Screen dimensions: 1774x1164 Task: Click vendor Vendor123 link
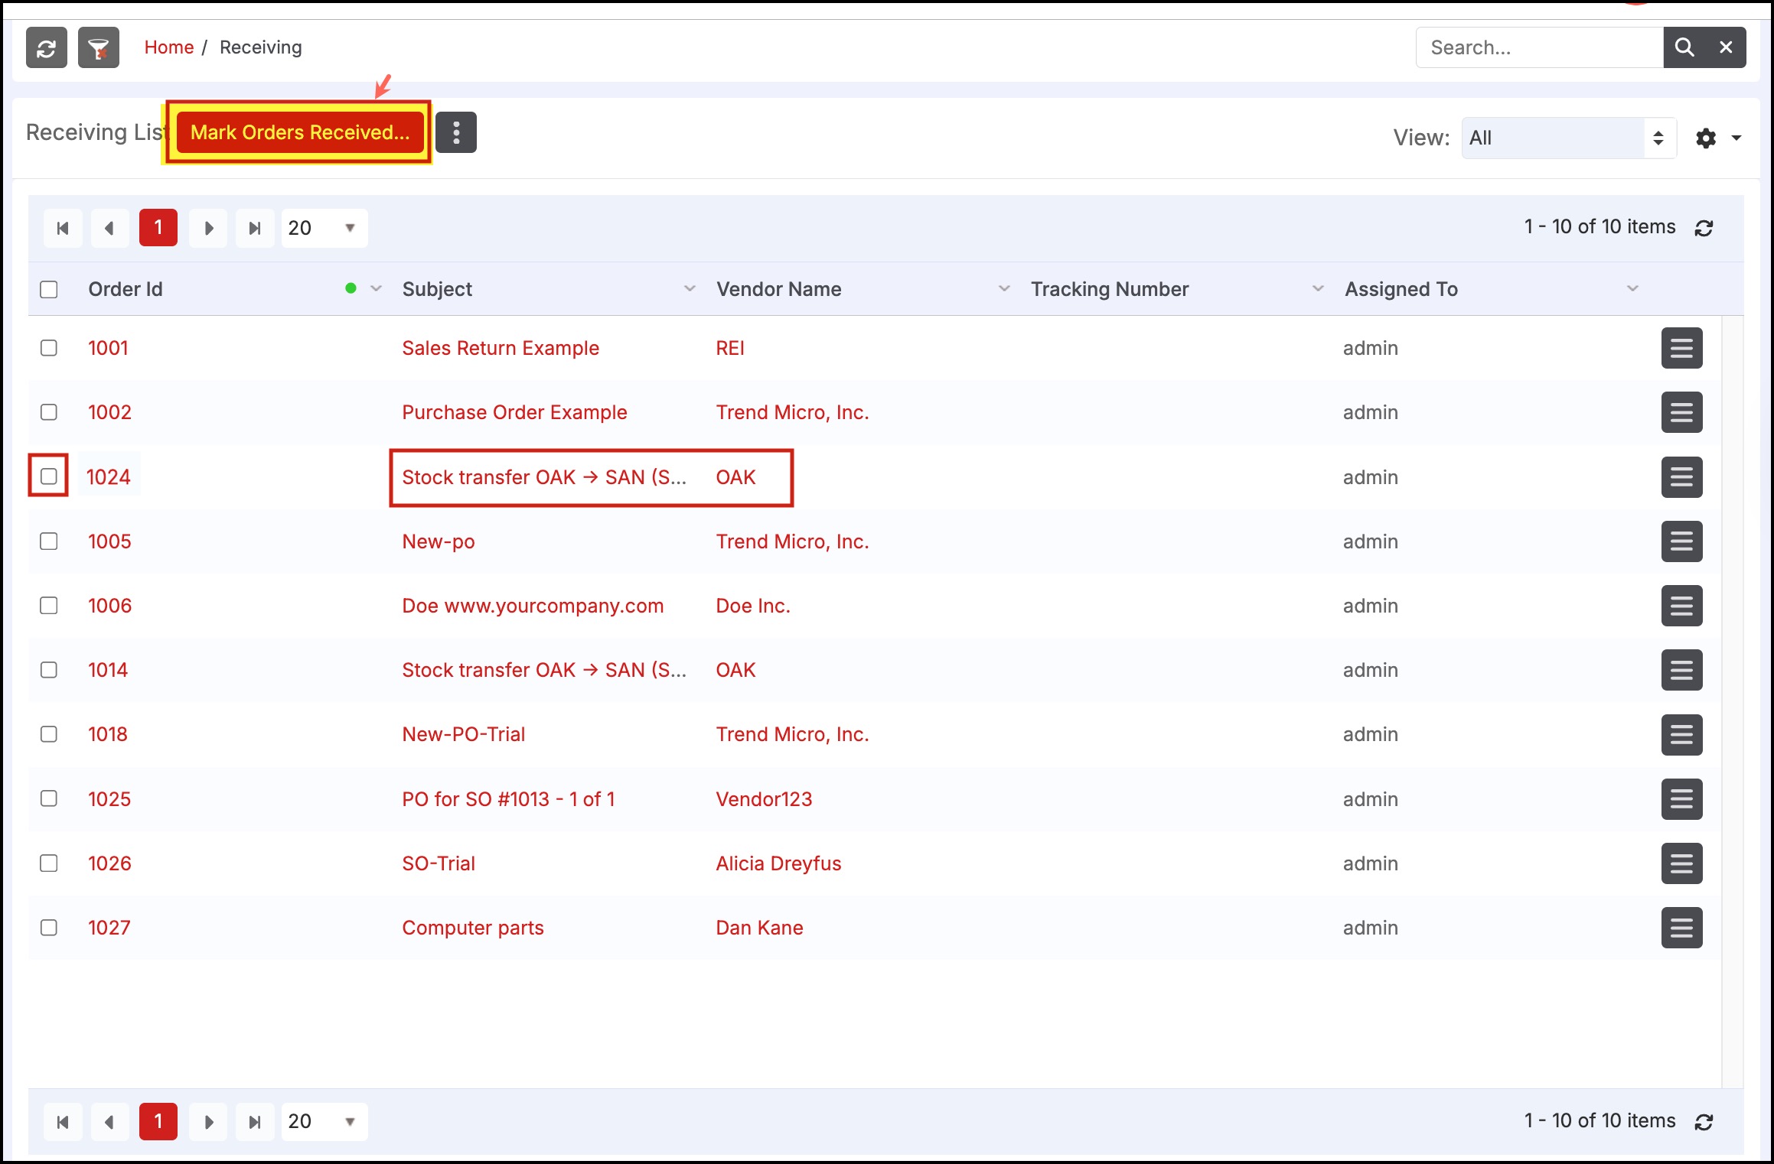(x=764, y=799)
